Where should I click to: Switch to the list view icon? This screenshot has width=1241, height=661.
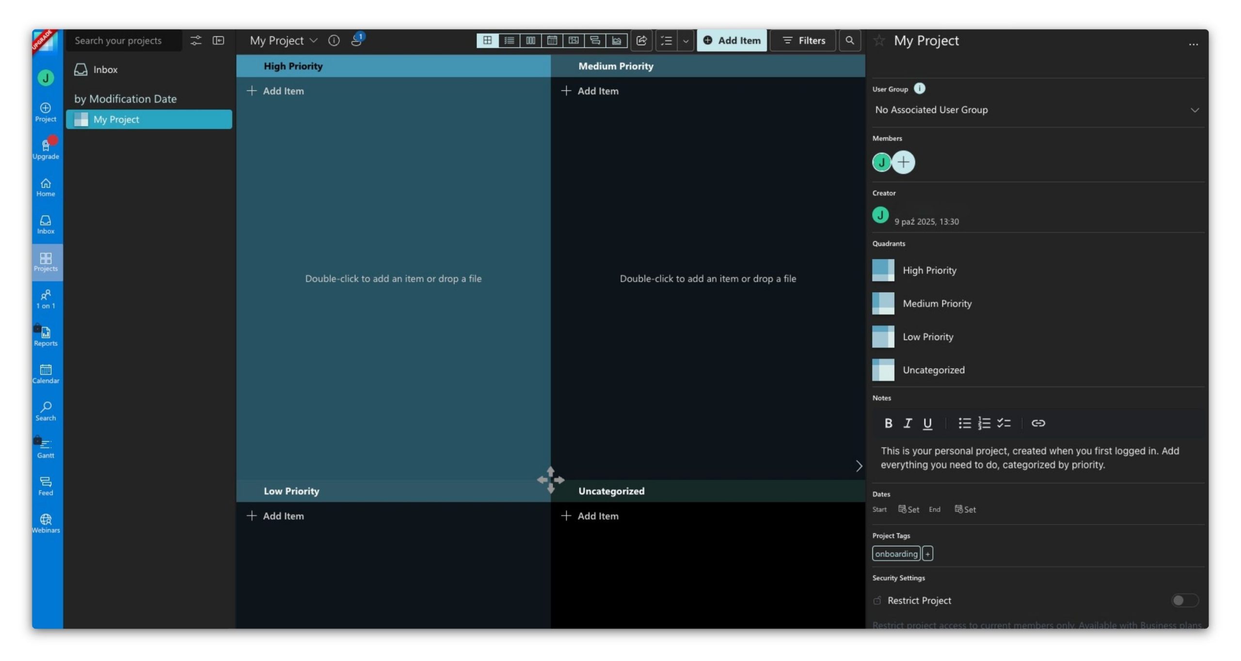pyautogui.click(x=509, y=41)
